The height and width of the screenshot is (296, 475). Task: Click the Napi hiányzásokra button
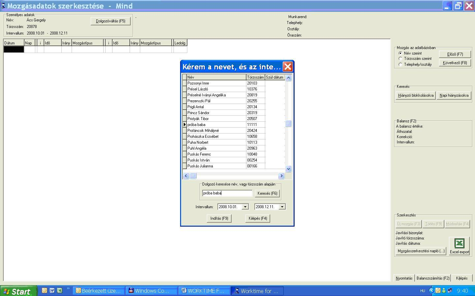coord(454,95)
